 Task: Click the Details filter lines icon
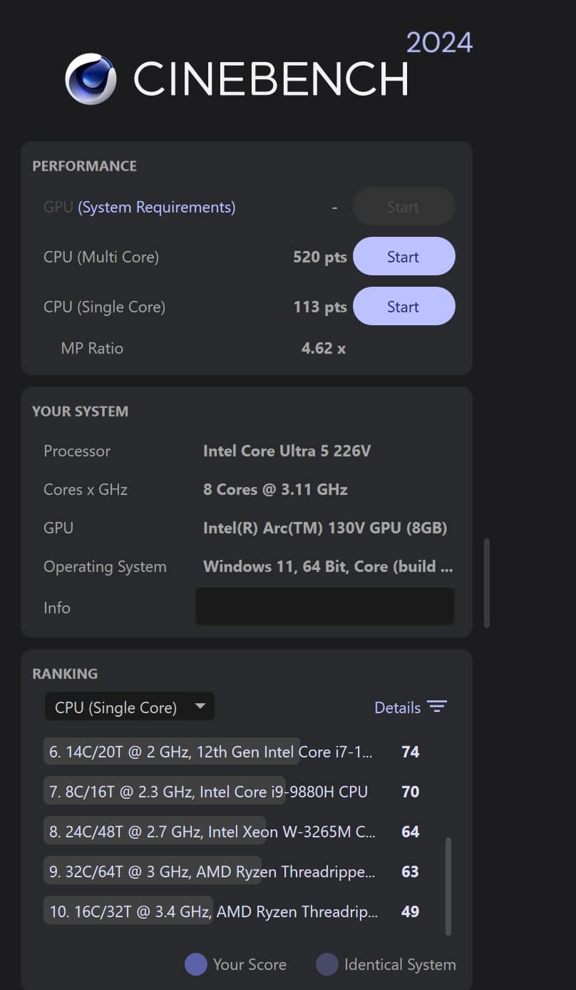pos(436,707)
